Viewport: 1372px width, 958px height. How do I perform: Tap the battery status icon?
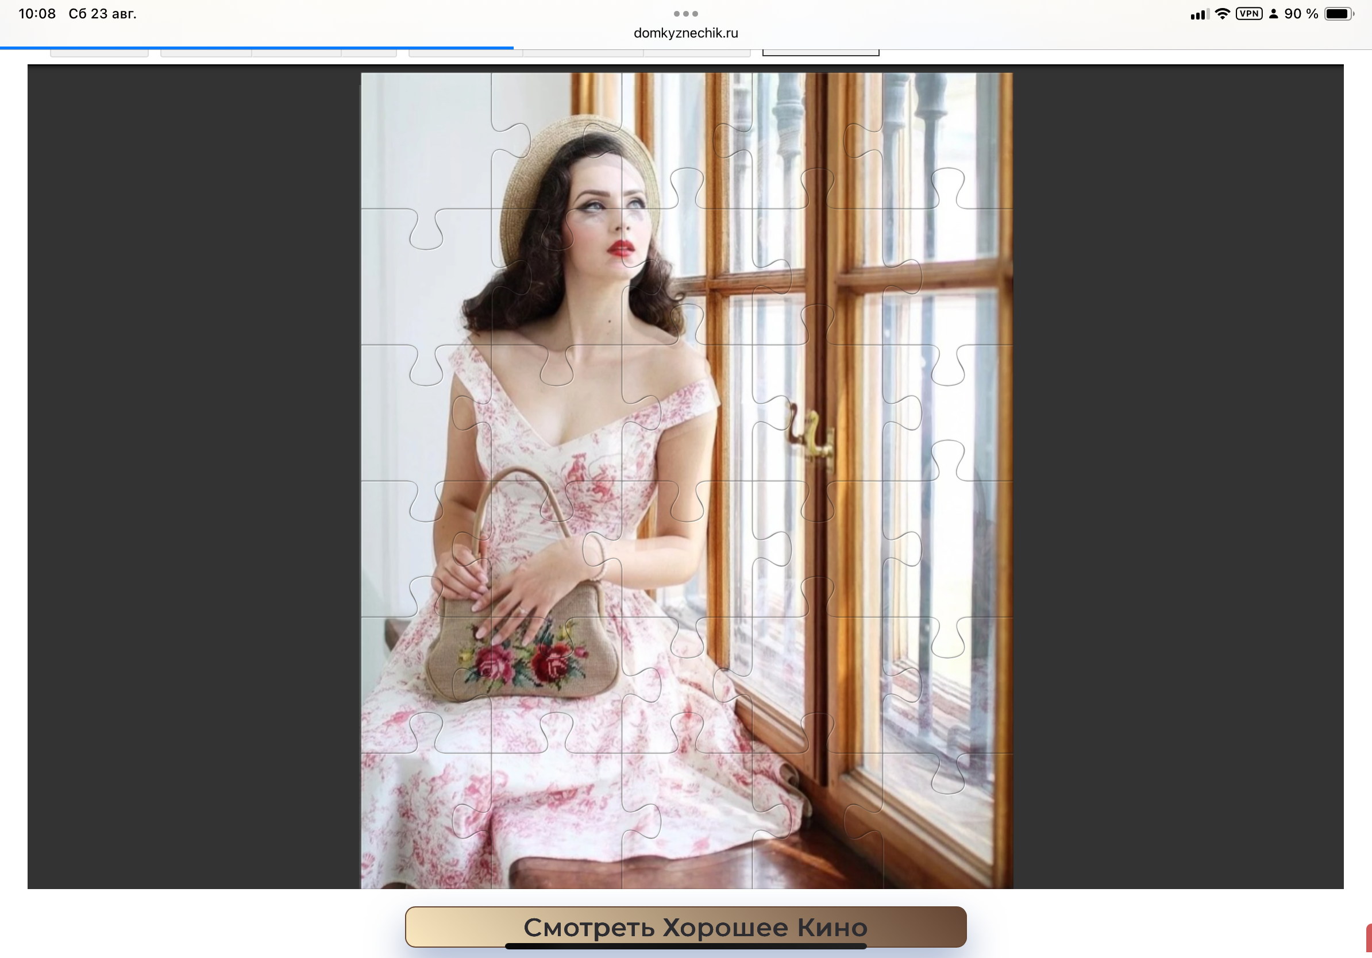tap(1339, 14)
